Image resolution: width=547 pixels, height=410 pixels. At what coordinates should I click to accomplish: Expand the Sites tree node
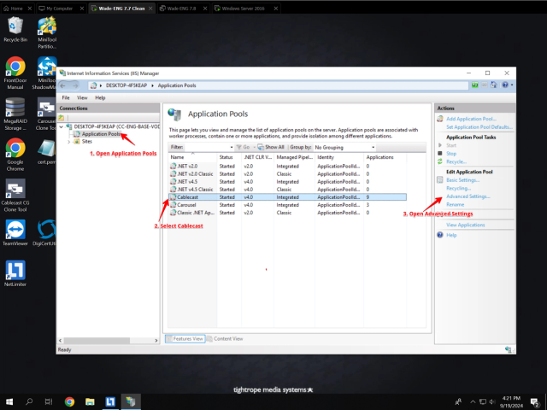point(68,142)
